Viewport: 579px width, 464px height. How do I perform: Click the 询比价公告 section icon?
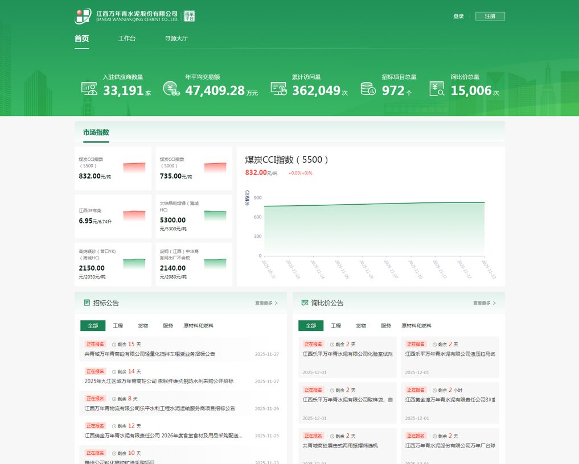[x=305, y=303]
